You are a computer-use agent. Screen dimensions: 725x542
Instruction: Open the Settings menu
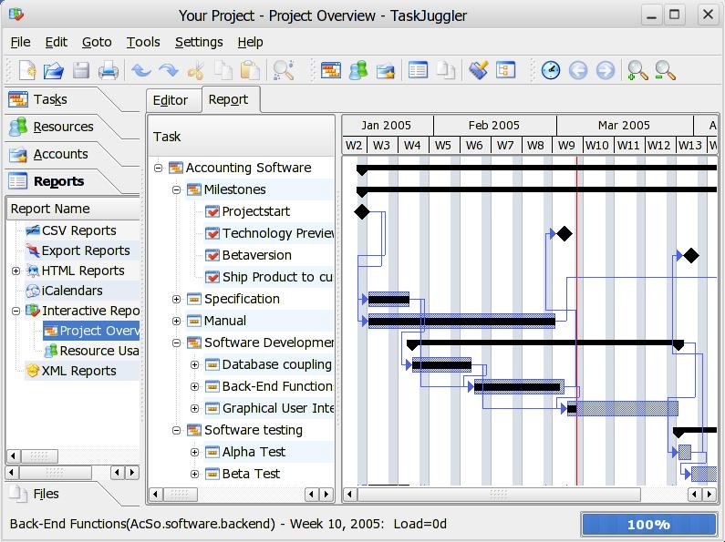point(199,42)
